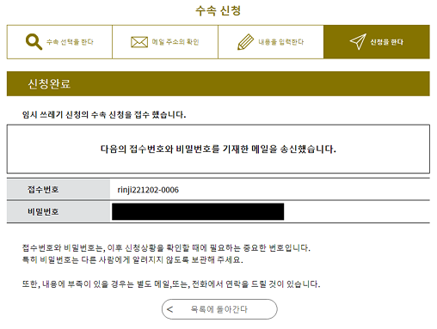437x329 pixels.
Task: Click the left chevron in back button
Action: [169, 309]
